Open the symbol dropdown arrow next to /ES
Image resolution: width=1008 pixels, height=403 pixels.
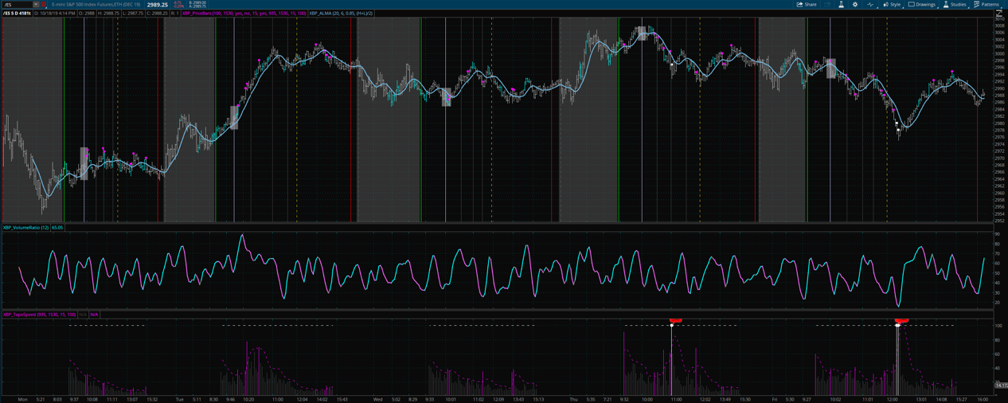pos(36,5)
